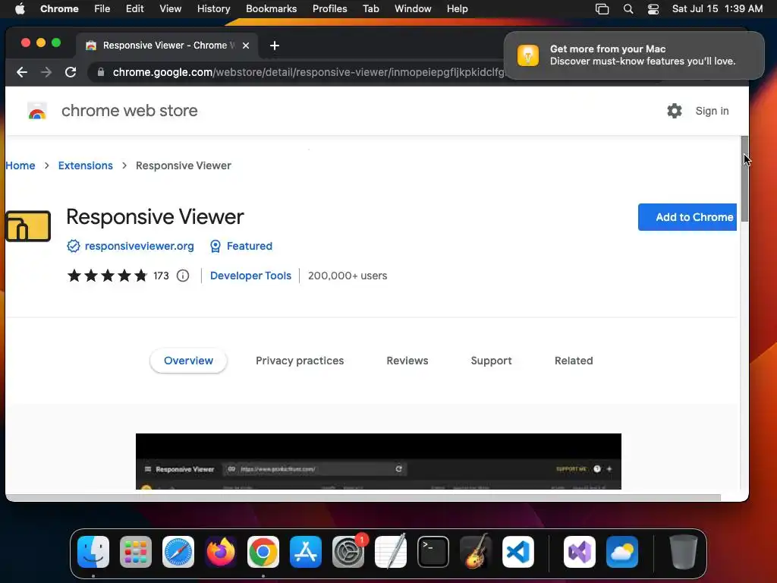777x583 pixels.
Task: Switch to Privacy practices tab
Action: point(300,361)
